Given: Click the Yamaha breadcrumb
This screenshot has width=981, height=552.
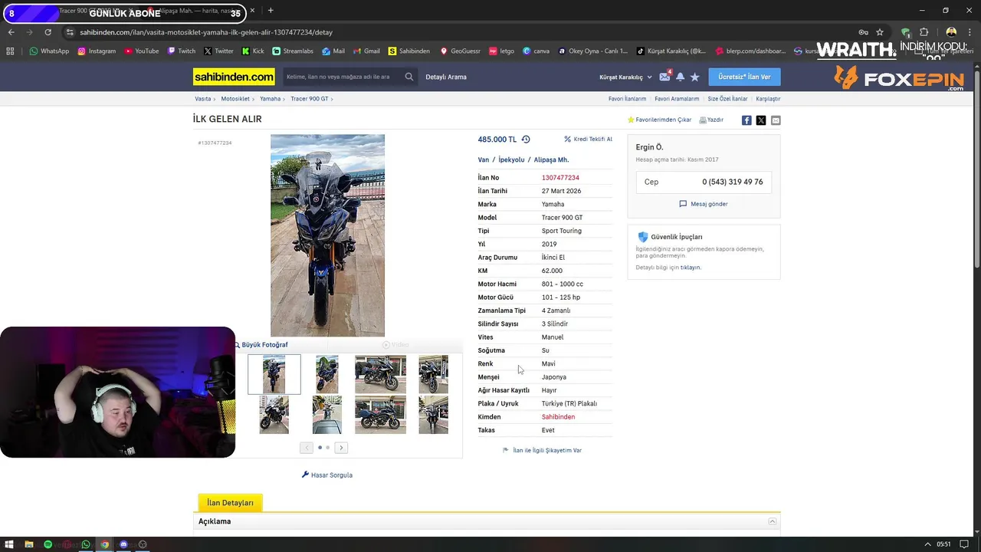Looking at the screenshot, I should point(270,99).
